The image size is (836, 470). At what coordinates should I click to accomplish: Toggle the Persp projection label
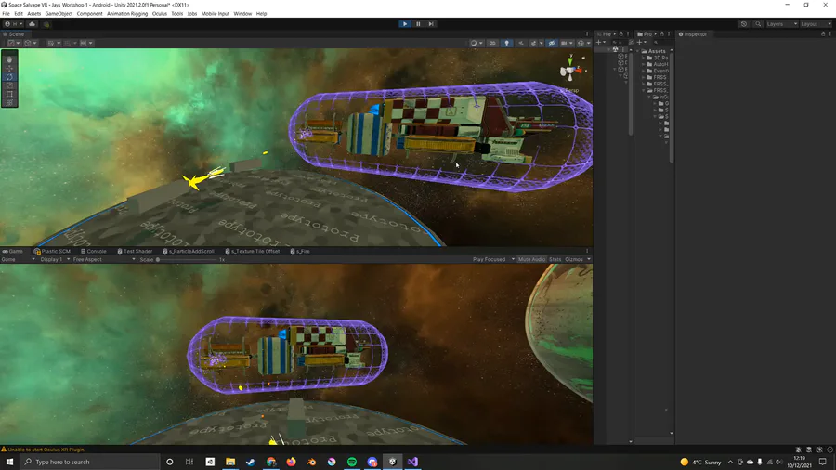point(570,90)
